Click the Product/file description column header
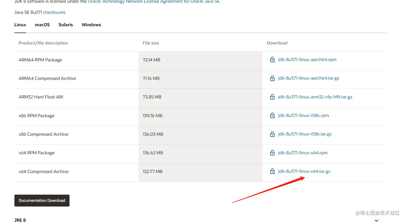The width and height of the screenshot is (406, 222). pos(43,43)
